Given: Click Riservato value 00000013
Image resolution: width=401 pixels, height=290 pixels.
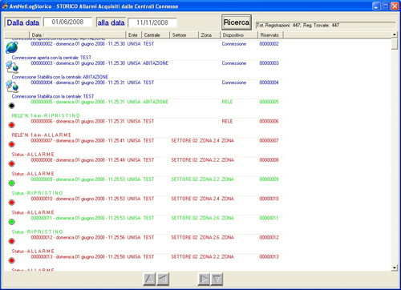Looking at the screenshot, I should 269,256.
